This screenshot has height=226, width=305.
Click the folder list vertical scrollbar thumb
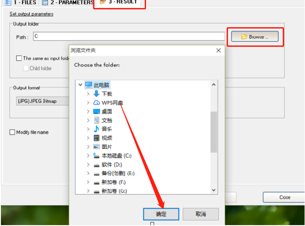point(214,132)
